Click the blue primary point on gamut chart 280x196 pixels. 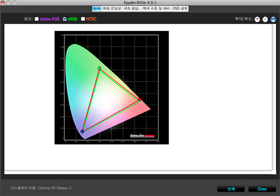click(x=83, y=132)
